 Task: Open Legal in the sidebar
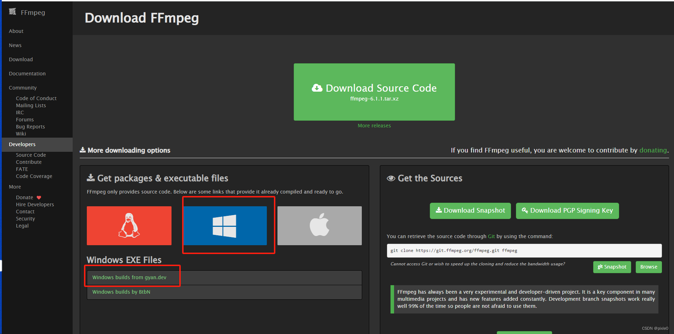pos(22,226)
